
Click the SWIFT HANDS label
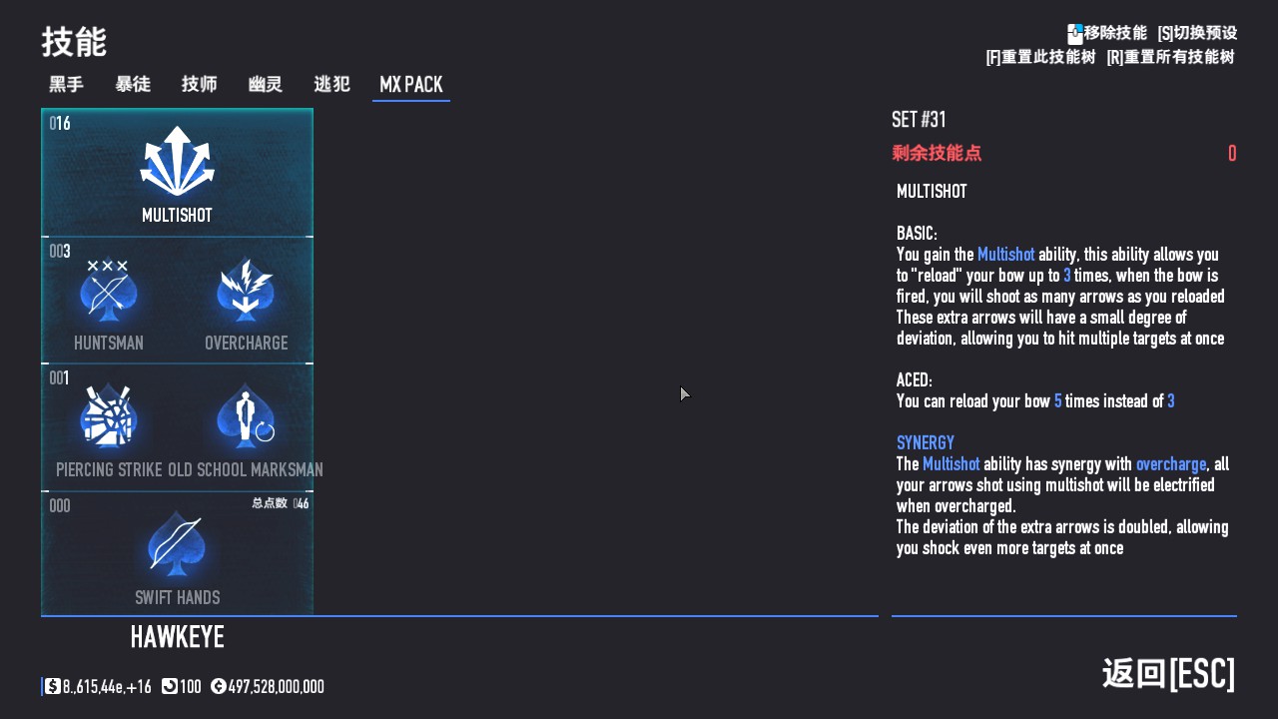177,598
